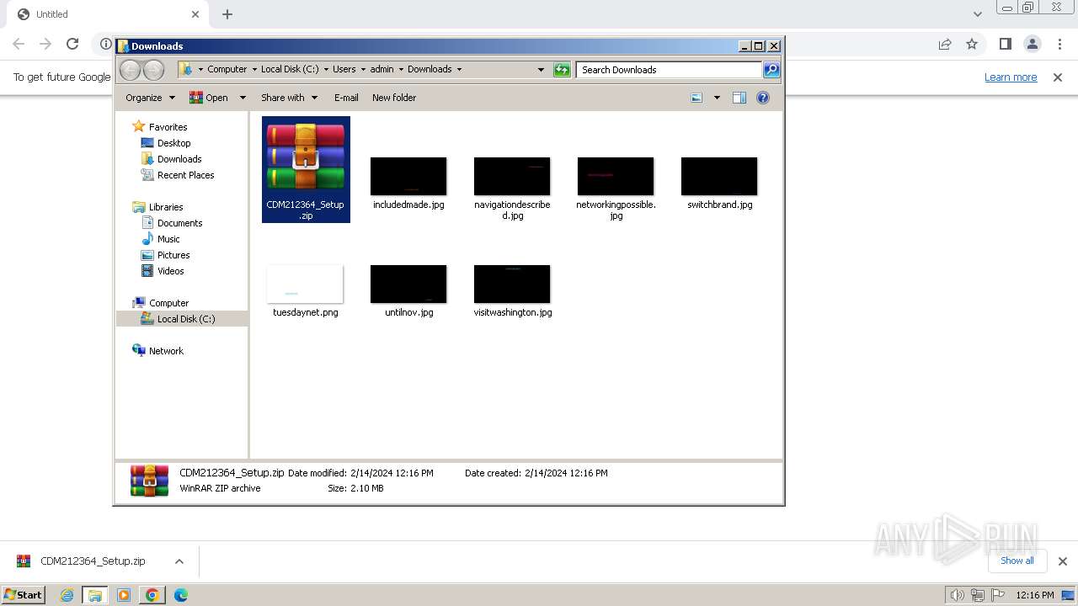
Task: Open Videos library
Action: pos(170,271)
